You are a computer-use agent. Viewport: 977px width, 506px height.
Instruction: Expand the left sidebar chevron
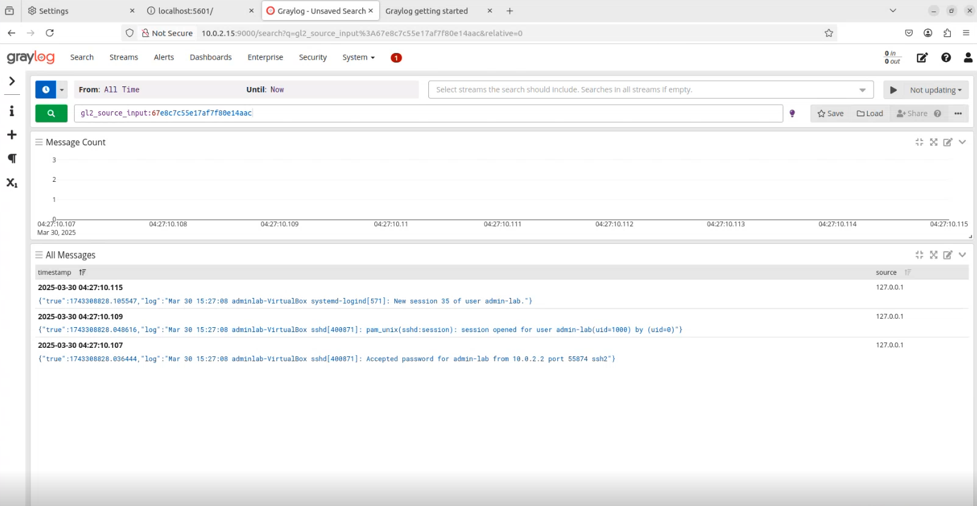tap(12, 81)
